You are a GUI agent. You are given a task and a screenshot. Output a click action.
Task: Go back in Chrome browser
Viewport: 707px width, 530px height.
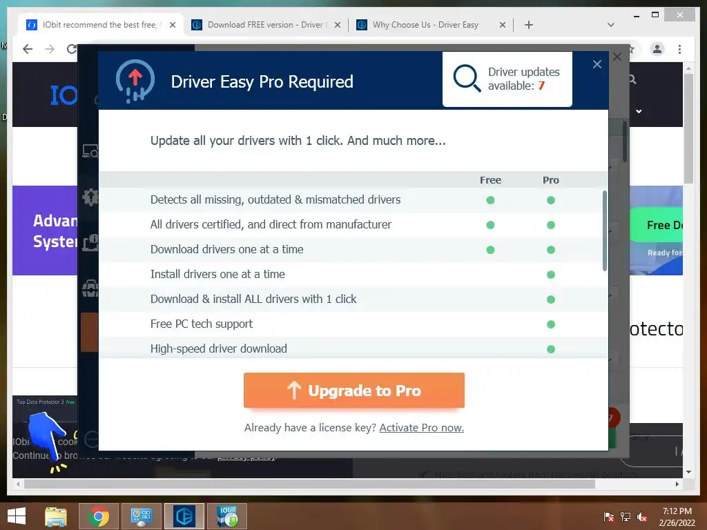coord(28,49)
